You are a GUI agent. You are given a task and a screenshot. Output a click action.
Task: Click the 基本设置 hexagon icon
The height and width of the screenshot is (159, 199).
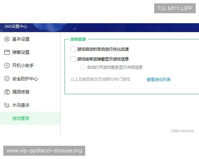click(x=7, y=39)
